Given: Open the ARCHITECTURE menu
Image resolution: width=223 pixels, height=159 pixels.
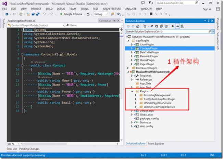Looking at the screenshot, I should (112, 9).
